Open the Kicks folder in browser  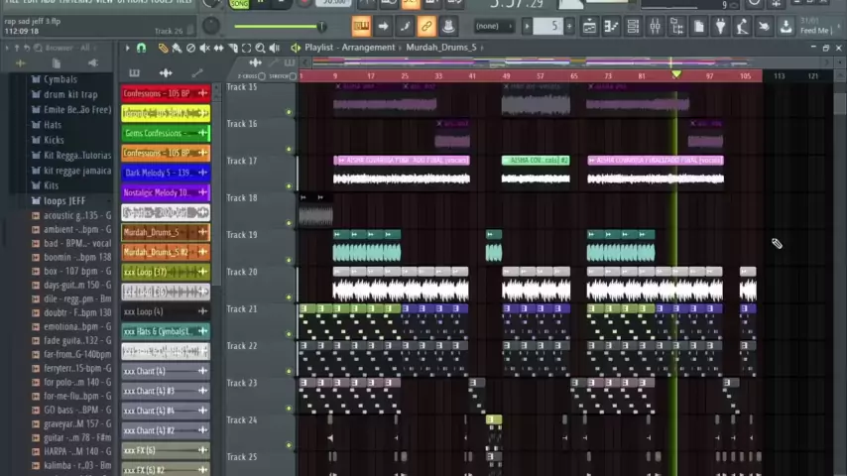pyautogui.click(x=54, y=140)
